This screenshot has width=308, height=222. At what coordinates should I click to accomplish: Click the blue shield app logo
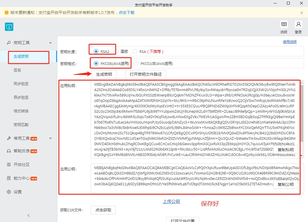pos(9,27)
